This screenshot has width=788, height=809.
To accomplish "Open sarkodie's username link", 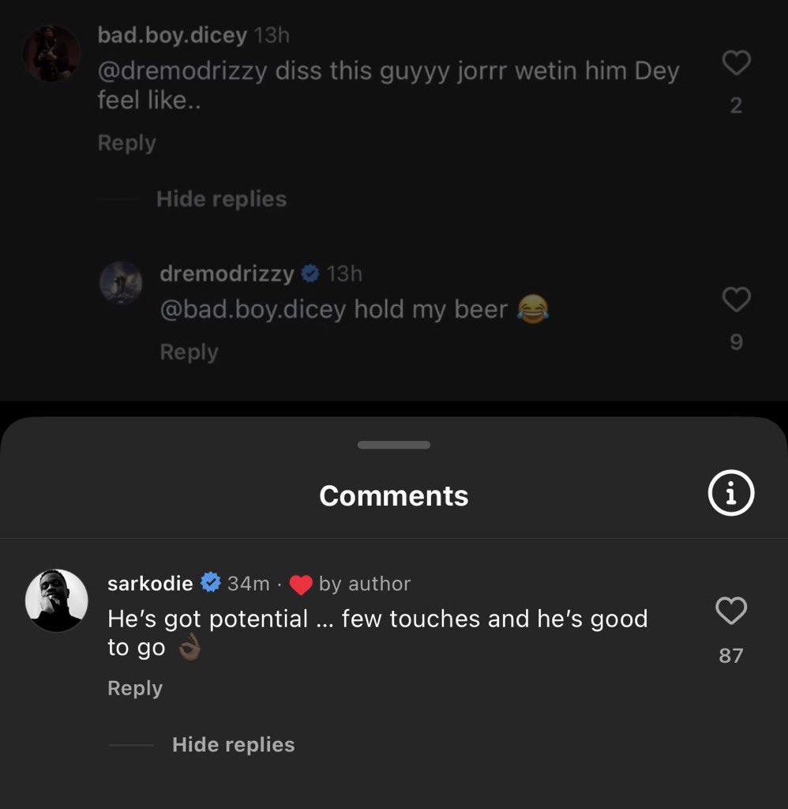I will tap(150, 583).
